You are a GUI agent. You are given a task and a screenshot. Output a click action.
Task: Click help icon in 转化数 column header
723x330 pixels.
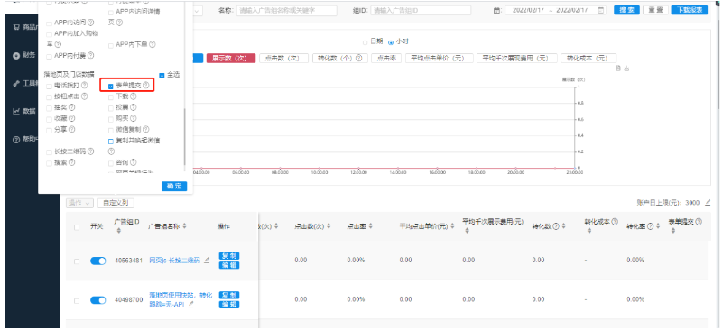point(556,226)
